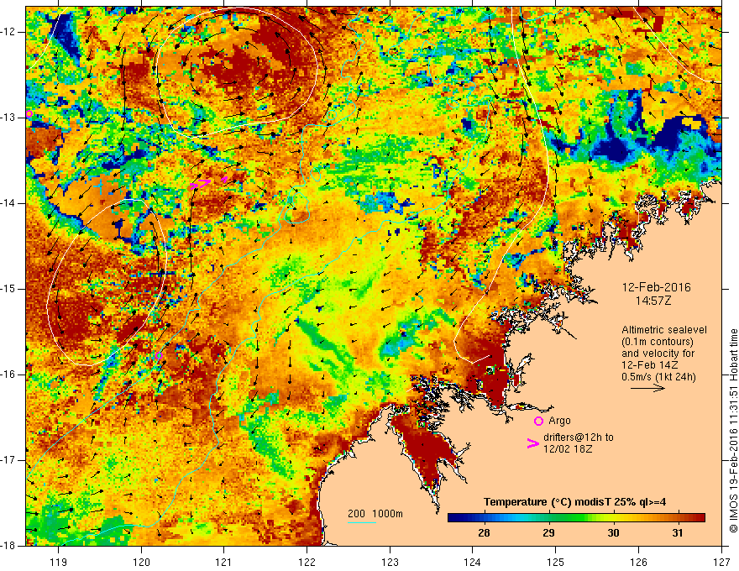Click 'and velocity for' text
This screenshot has height=571, width=739.
(x=658, y=354)
